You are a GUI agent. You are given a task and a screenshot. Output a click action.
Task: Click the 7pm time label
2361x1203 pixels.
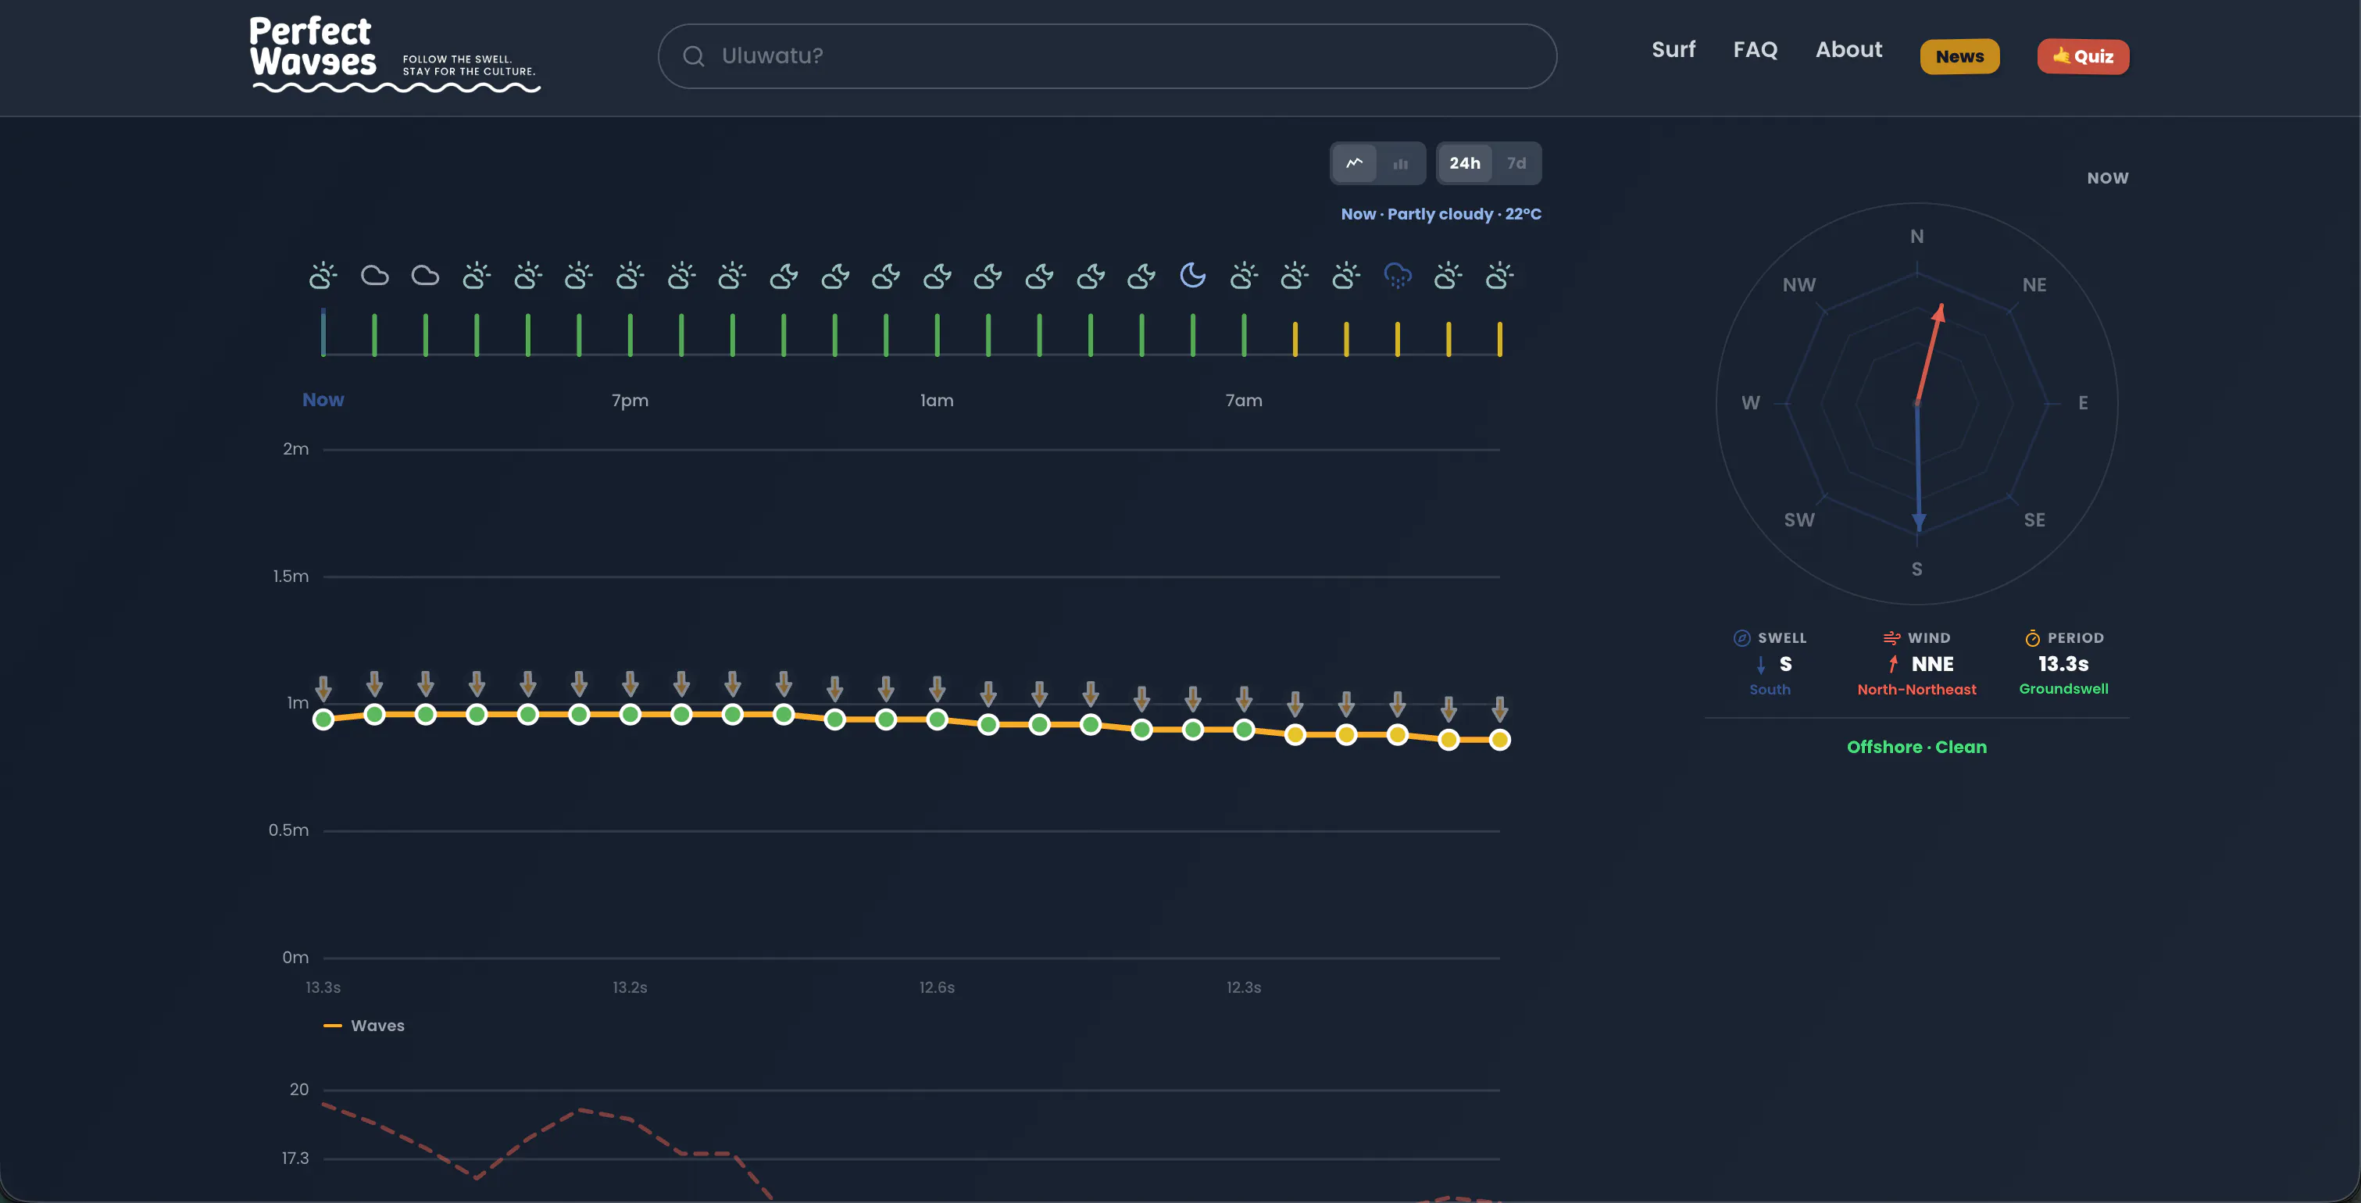point(630,401)
